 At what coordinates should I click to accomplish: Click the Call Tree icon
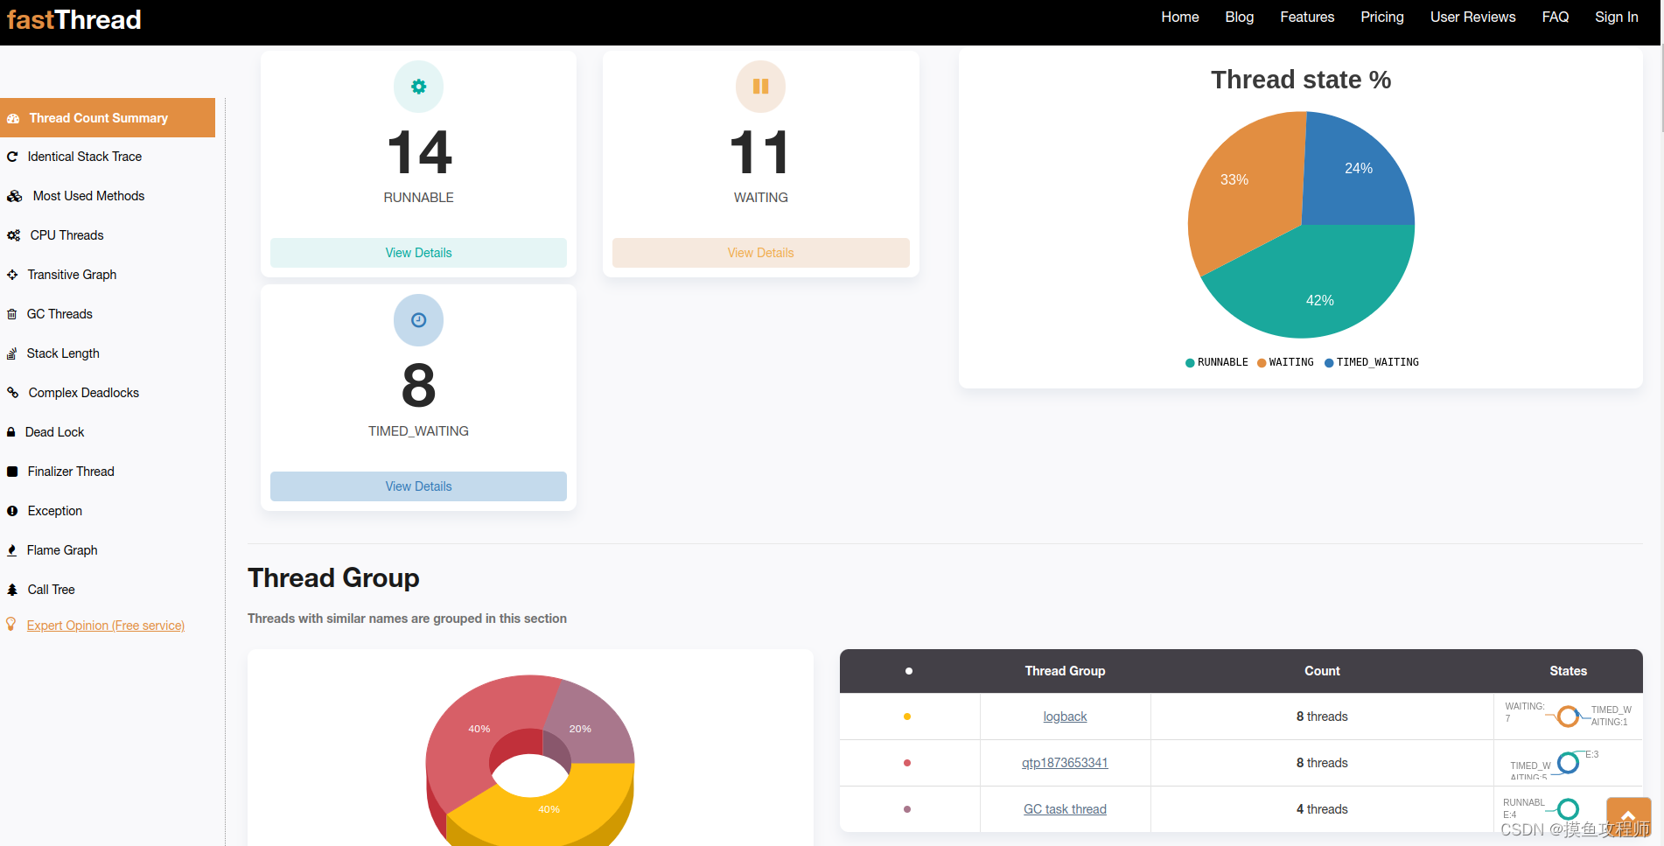(x=12, y=590)
